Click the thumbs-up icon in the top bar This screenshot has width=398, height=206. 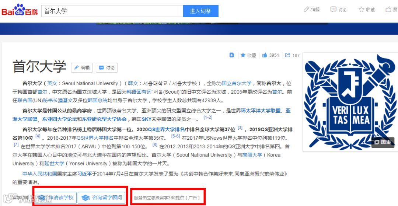388,10
